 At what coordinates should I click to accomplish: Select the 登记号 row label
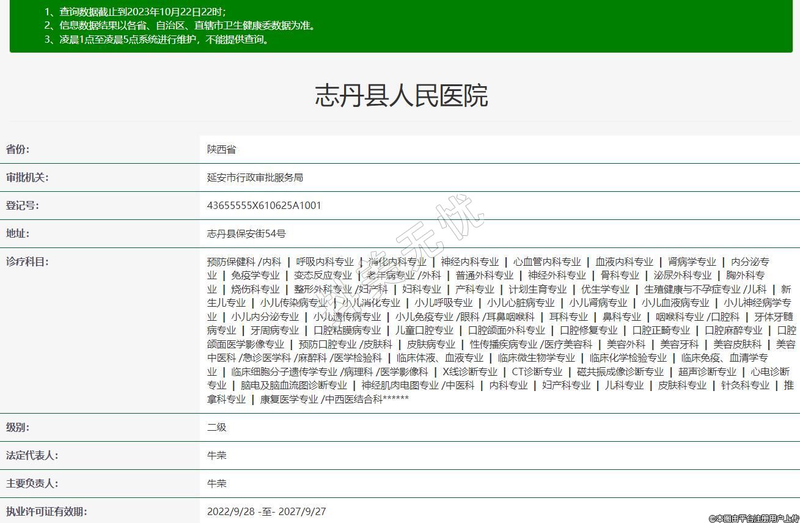[x=22, y=205]
